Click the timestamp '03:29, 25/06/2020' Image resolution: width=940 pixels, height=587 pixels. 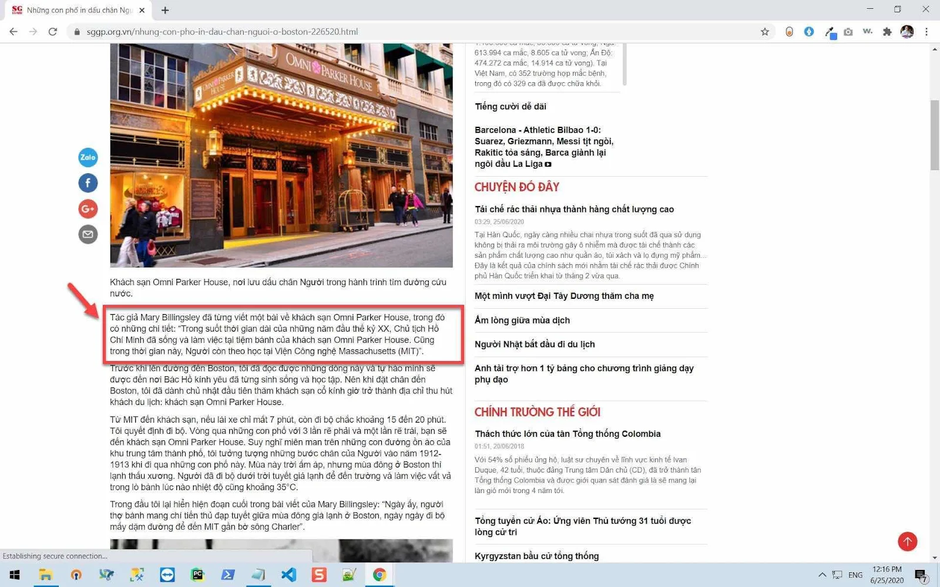point(499,222)
